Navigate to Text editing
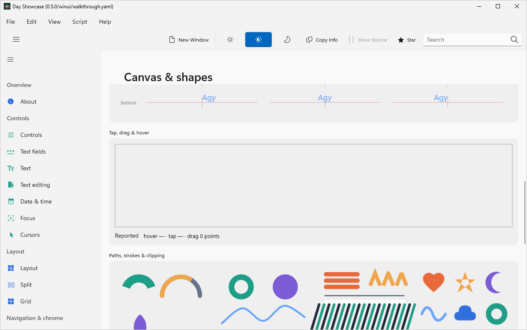The image size is (527, 330). coord(50,185)
